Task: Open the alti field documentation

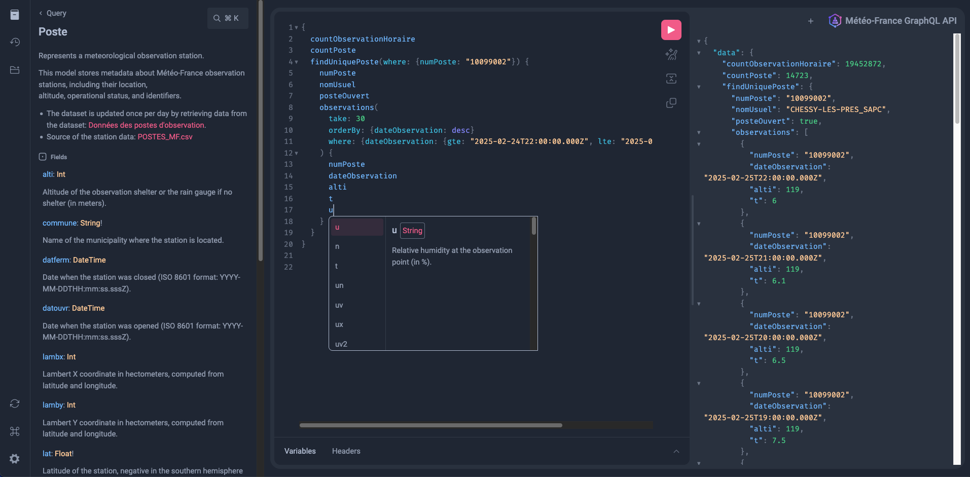Action: click(48, 174)
